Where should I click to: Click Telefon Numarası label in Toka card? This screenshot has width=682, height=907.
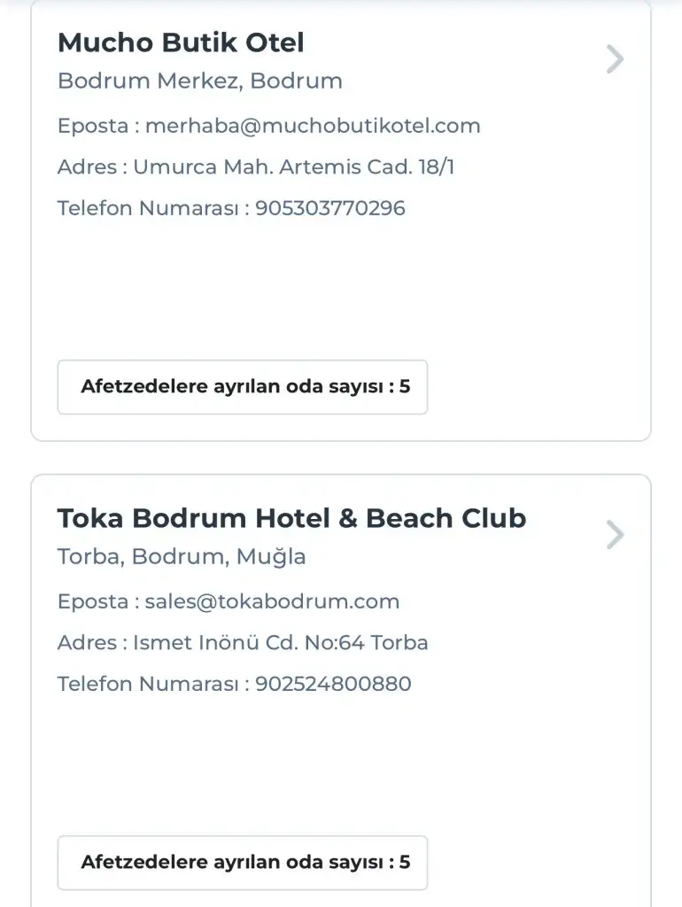click(149, 684)
